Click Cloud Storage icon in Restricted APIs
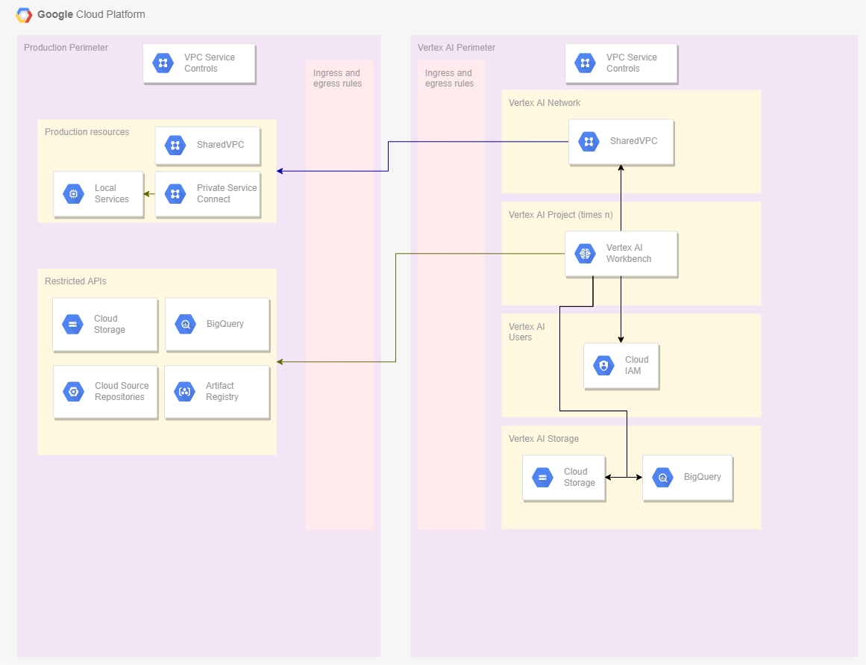Viewport: 866px width, 665px height. 72,325
